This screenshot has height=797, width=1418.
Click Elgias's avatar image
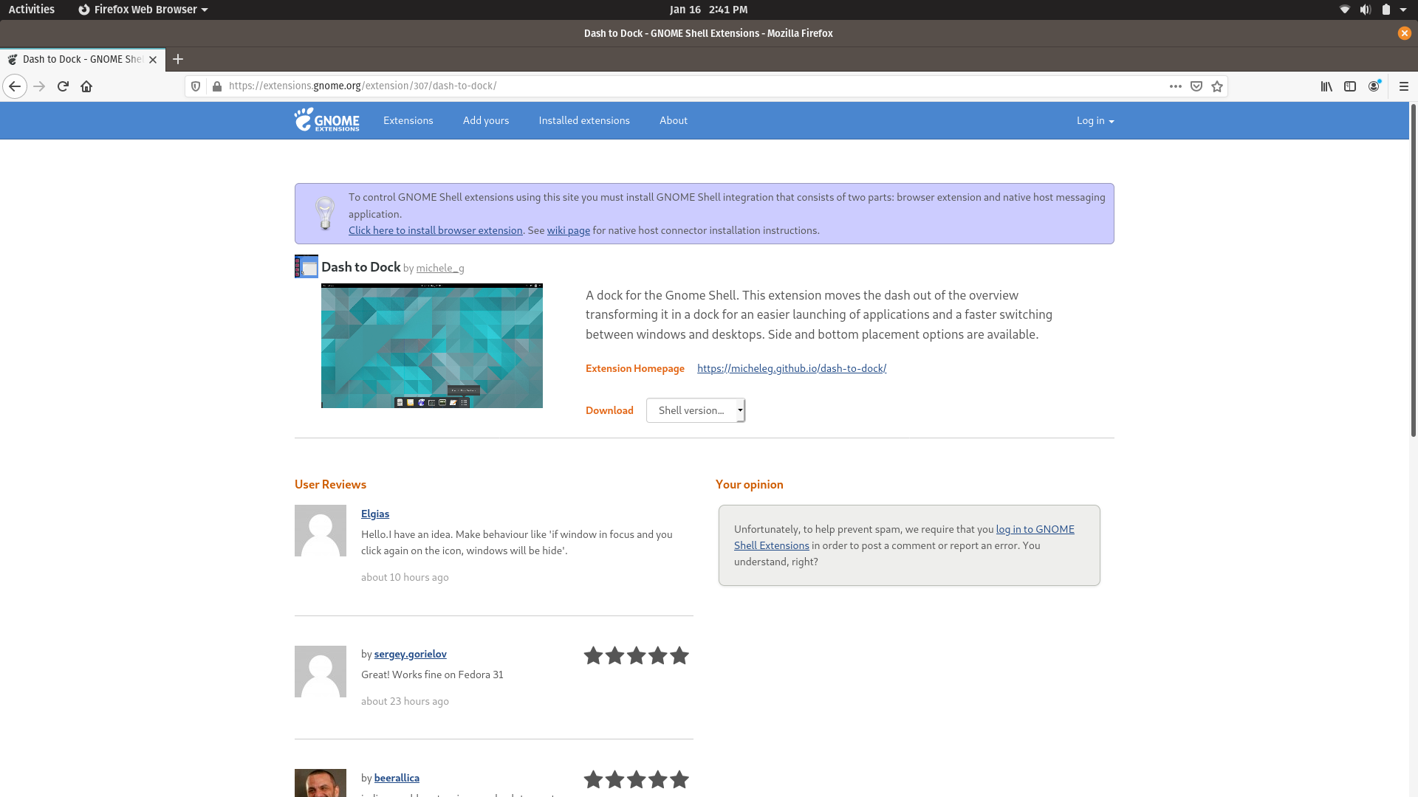pos(321,531)
